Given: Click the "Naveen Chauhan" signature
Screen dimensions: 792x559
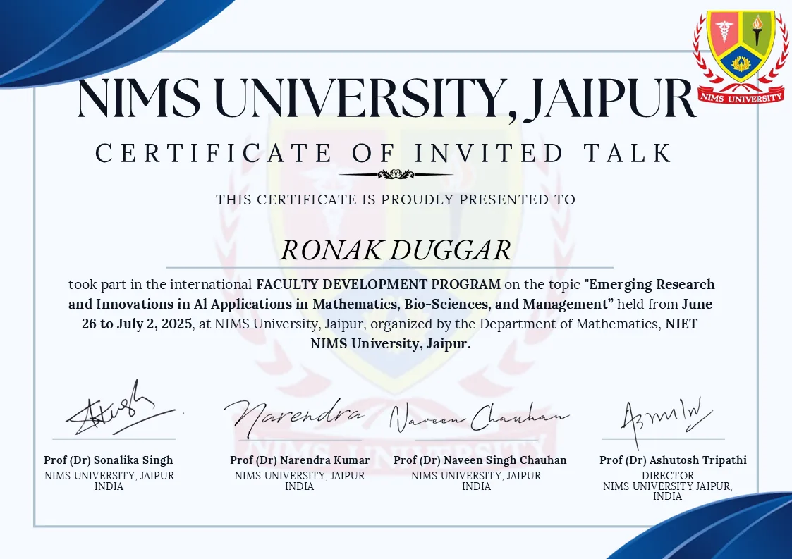Looking at the screenshot, I should coord(479,417).
